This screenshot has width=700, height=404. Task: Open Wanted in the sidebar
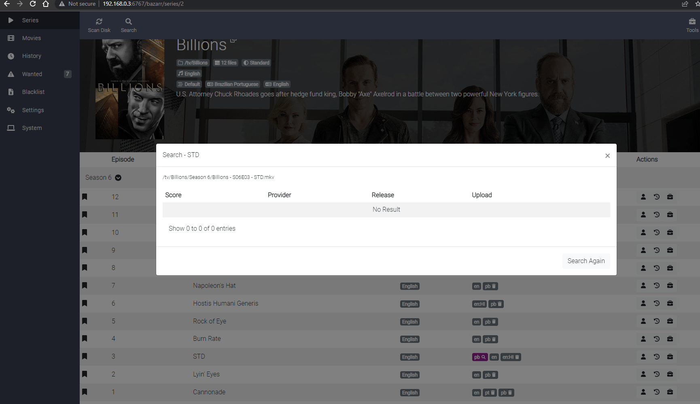tap(40, 74)
